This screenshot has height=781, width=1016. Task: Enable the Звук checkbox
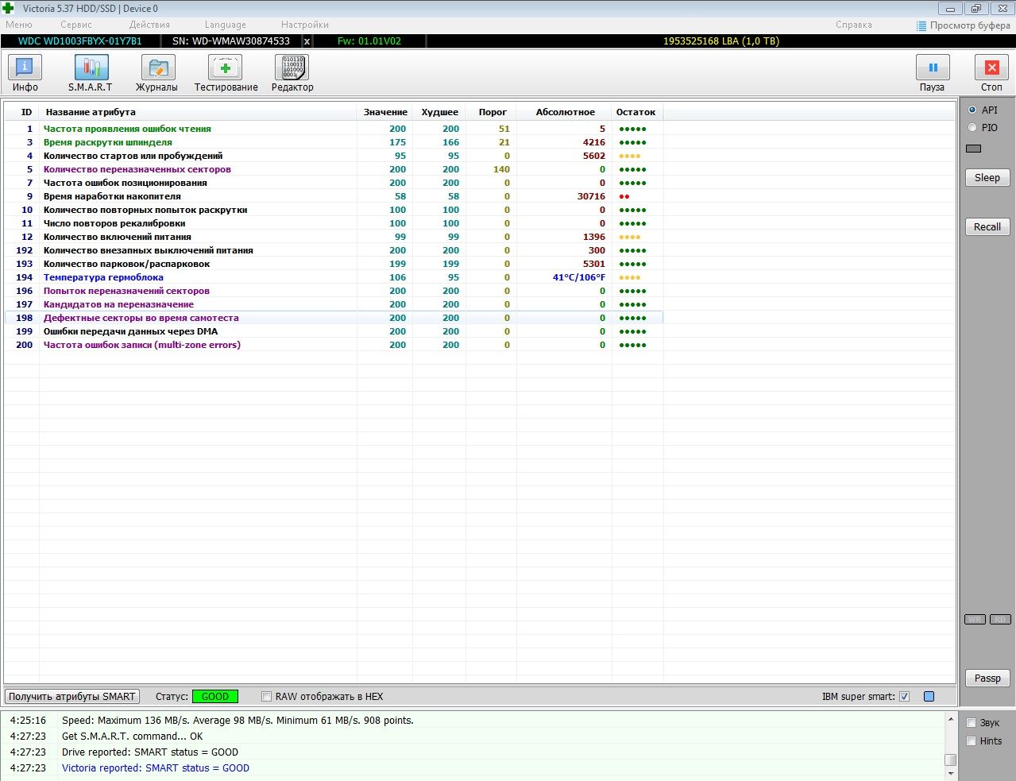pyautogui.click(x=971, y=723)
